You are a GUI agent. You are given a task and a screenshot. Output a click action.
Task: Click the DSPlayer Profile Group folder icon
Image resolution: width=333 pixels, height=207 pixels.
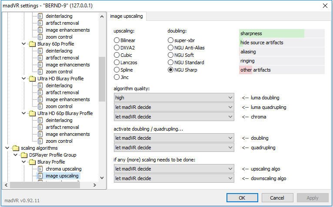point(24,155)
